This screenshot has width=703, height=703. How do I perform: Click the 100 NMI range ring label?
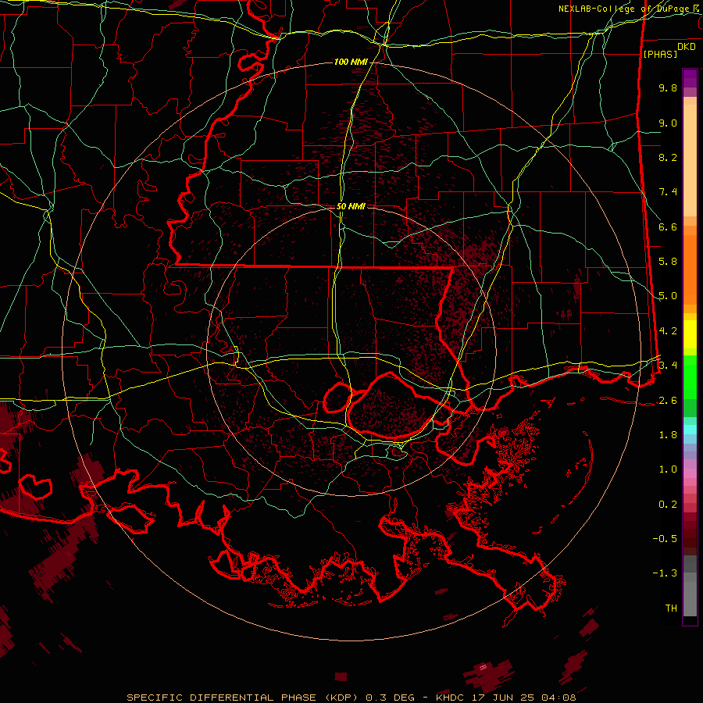[351, 62]
